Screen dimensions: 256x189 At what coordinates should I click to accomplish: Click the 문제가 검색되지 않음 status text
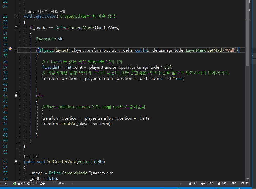(31, 183)
